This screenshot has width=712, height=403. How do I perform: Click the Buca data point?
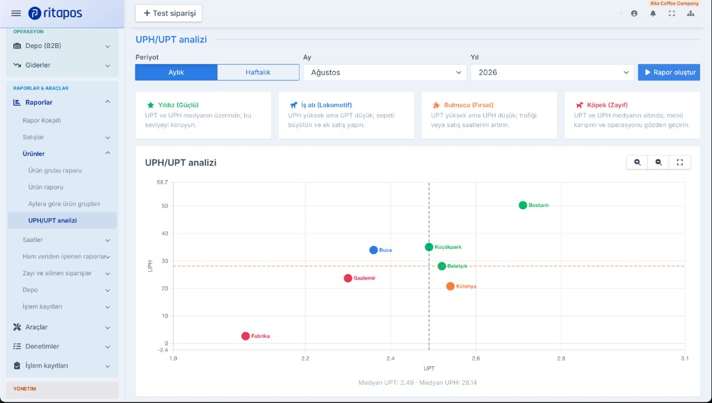tap(373, 250)
